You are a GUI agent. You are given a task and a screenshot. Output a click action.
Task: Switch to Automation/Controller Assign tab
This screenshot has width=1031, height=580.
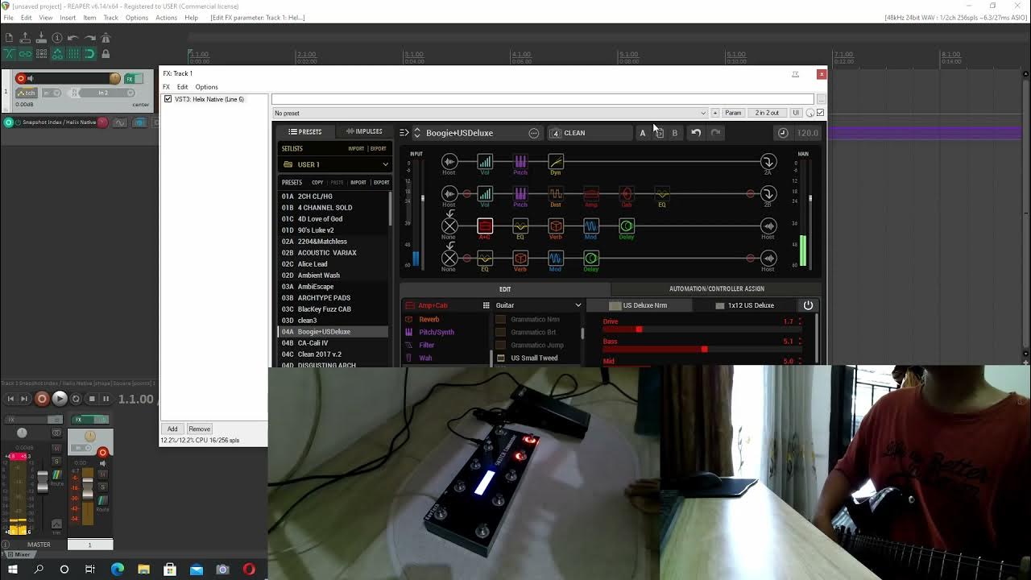(x=717, y=288)
